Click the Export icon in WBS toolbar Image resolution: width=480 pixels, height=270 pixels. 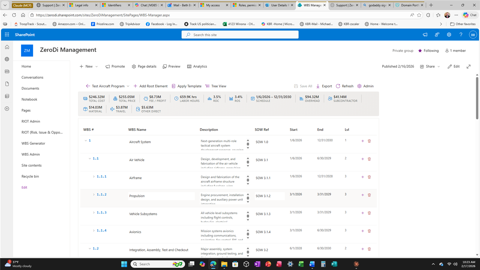(x=318, y=86)
